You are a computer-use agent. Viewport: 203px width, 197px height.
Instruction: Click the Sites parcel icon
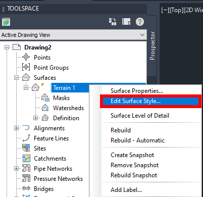point(26,148)
